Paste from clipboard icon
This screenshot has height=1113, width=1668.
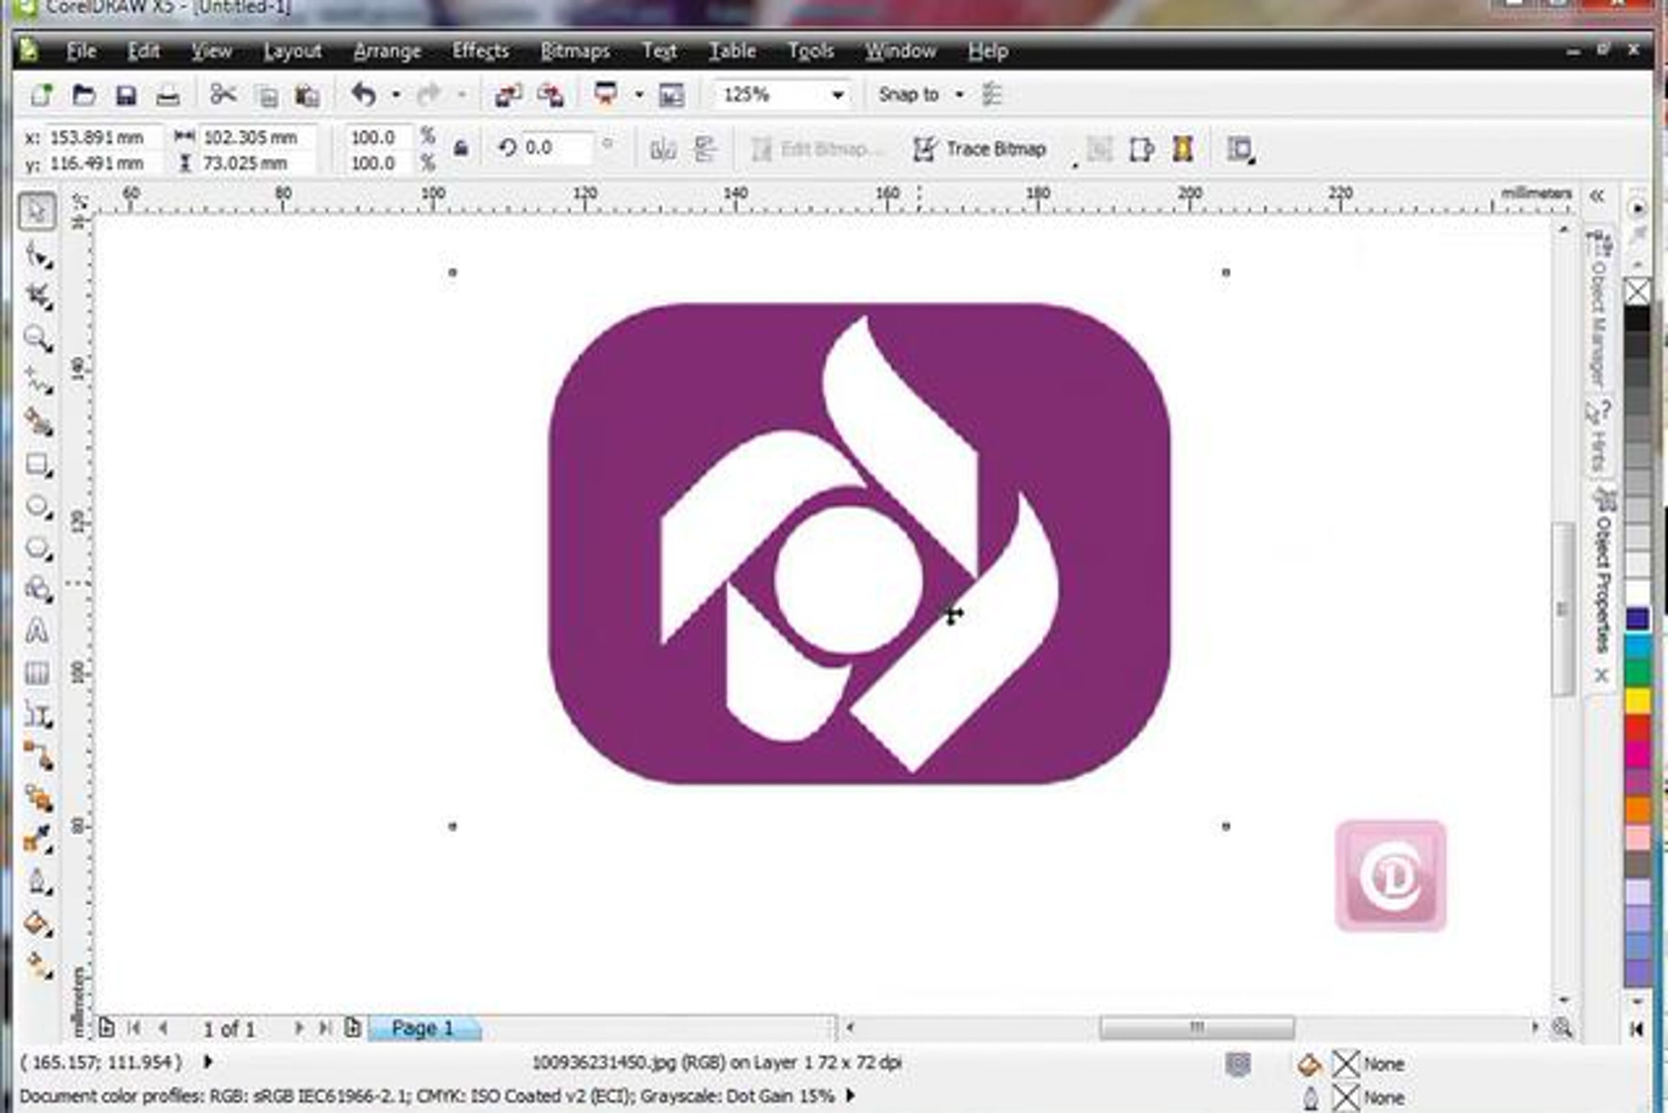307,95
